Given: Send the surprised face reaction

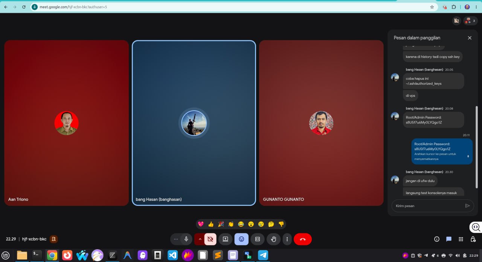Looking at the screenshot, I should coord(251,224).
